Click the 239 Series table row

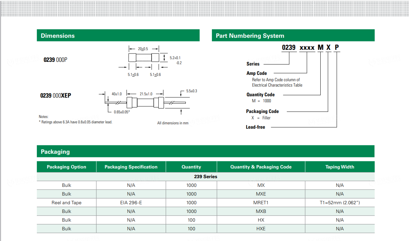[x=206, y=176]
